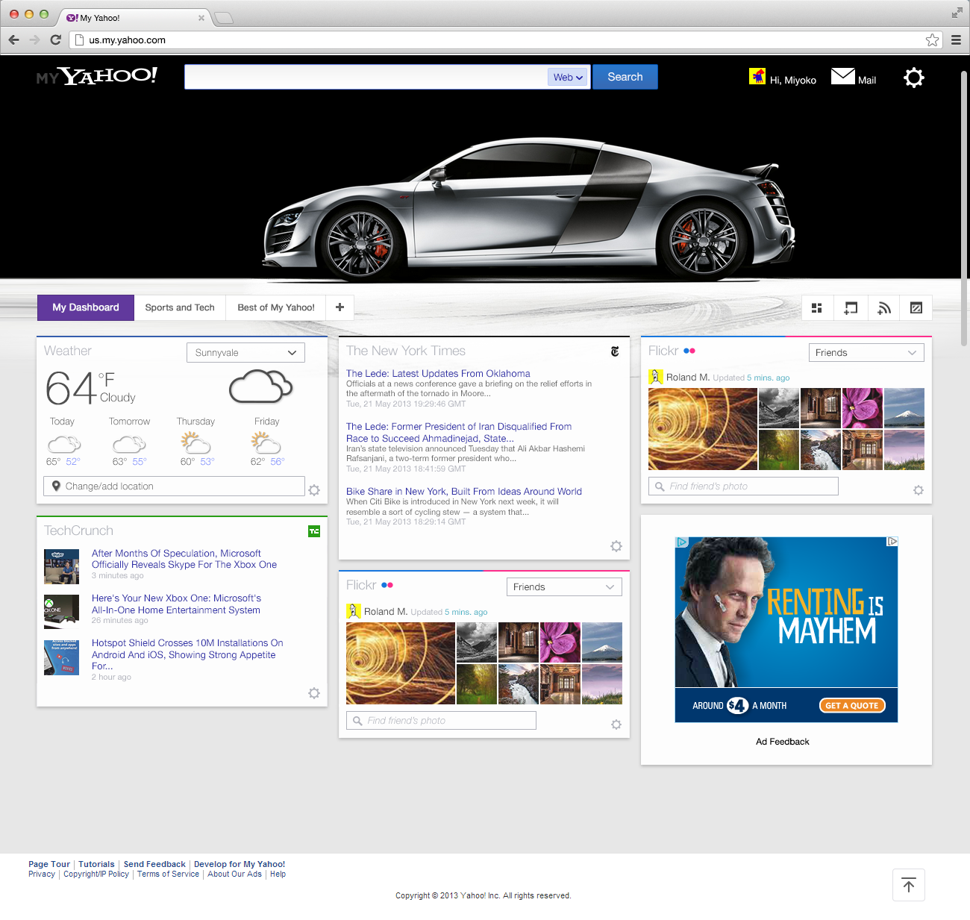Click the location pin icon in Weather
Image resolution: width=970 pixels, height=920 pixels.
[x=56, y=486]
